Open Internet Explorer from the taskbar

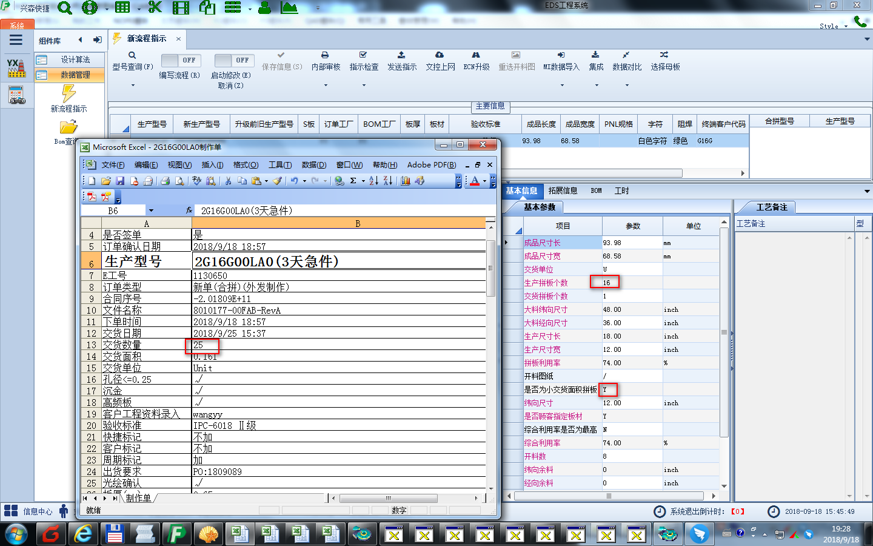point(82,534)
